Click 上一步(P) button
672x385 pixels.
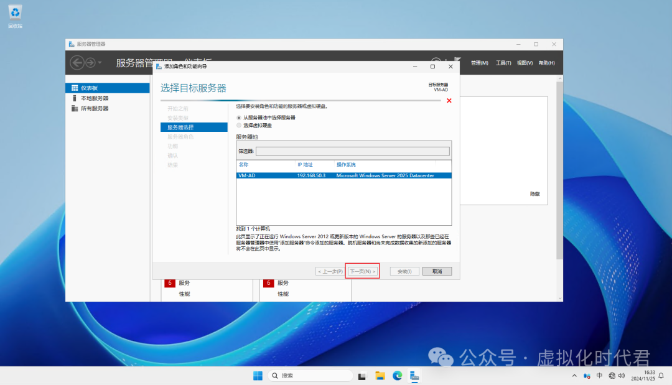330,271
